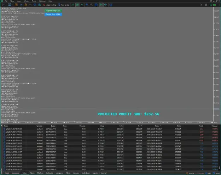Open the Calendar tab
221x175 pixels.
50,173
